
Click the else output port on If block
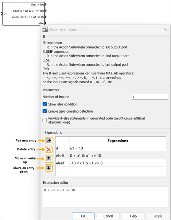(45, 23)
